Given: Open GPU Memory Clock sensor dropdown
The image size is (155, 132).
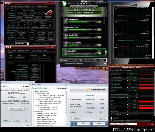Looking at the screenshot, I should (127, 77).
